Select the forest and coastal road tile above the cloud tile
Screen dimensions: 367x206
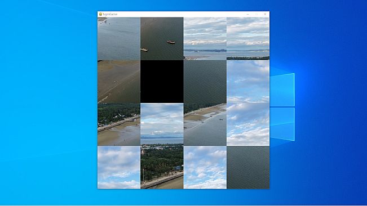pos(119,124)
